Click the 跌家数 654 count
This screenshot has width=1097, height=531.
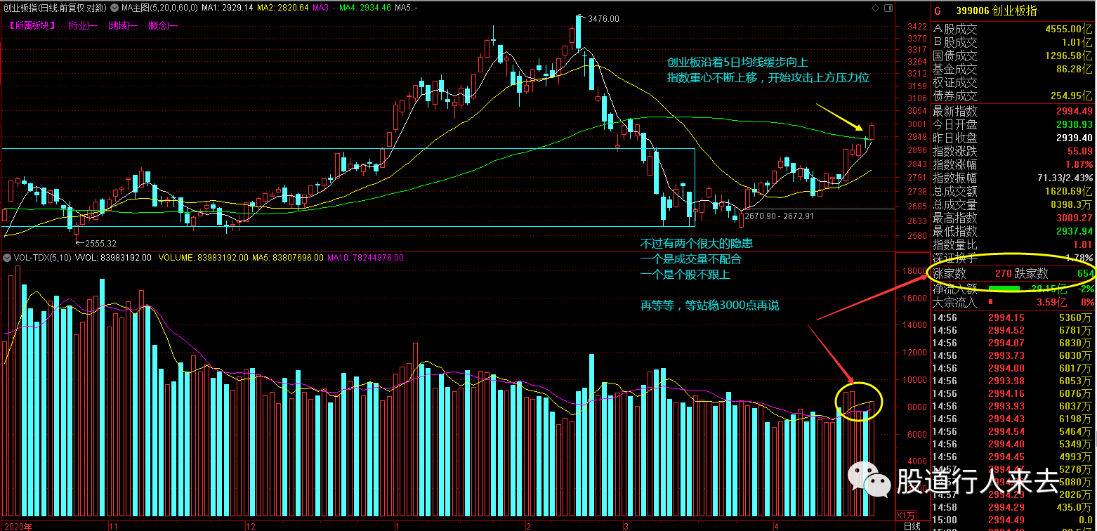point(1085,273)
